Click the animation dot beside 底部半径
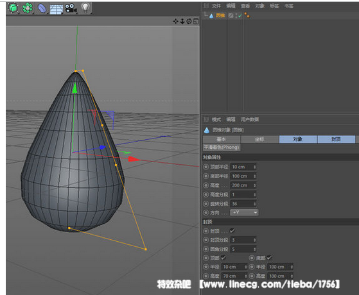 click(x=206, y=176)
